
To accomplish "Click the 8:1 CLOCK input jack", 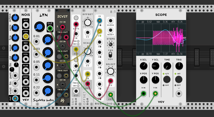I will pyautogui.click(x=110, y=21).
